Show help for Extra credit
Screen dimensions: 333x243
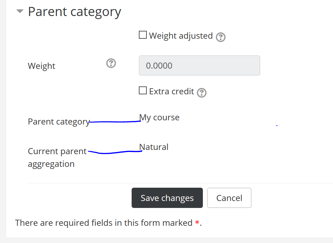point(202,93)
